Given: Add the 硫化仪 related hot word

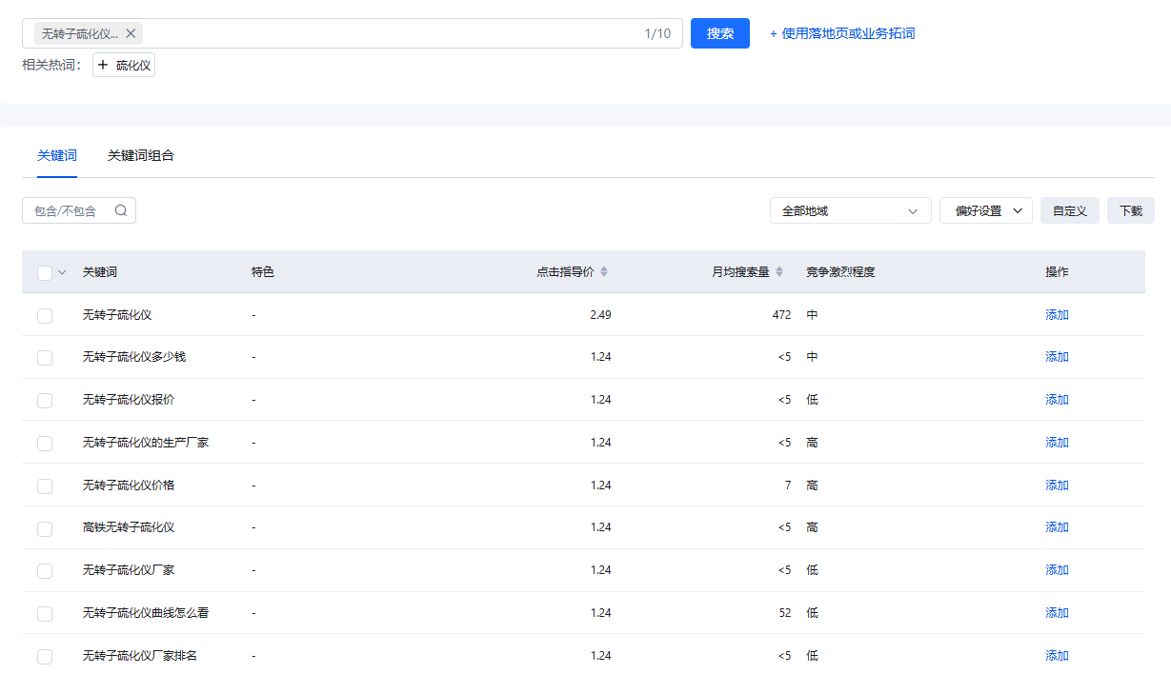Looking at the screenshot, I should point(124,65).
